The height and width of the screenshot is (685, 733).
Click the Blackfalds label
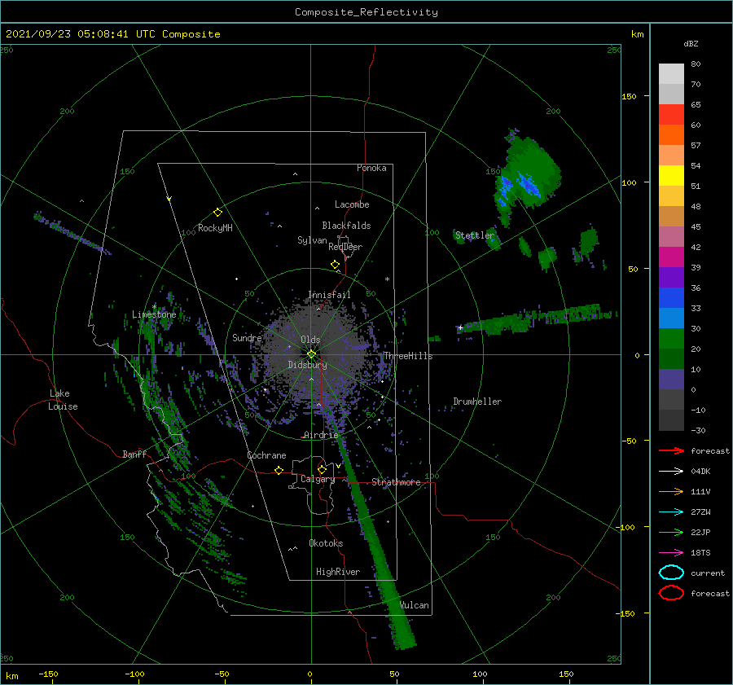click(x=346, y=226)
